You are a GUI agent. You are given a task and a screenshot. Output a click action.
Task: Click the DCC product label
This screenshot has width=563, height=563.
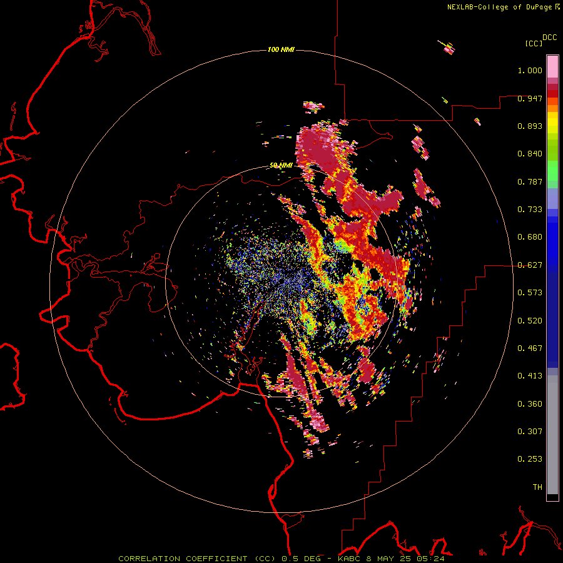[x=550, y=38]
